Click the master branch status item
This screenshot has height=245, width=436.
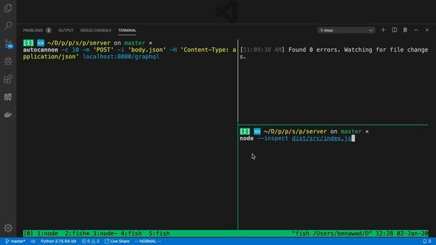[x=15, y=242]
